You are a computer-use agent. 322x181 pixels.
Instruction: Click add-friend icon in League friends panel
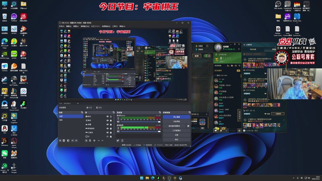pos(228,66)
